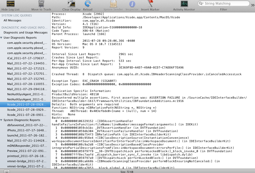Select the Mail_2011-07-27-152745 report

point(25,79)
